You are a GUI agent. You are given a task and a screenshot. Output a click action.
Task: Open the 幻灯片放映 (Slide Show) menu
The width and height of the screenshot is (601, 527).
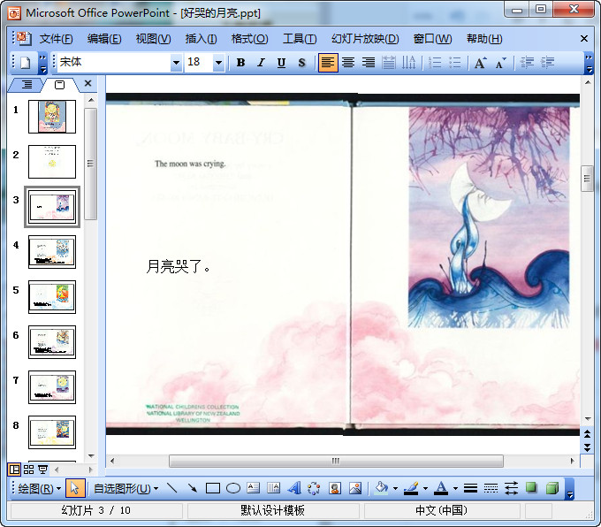tap(365, 39)
